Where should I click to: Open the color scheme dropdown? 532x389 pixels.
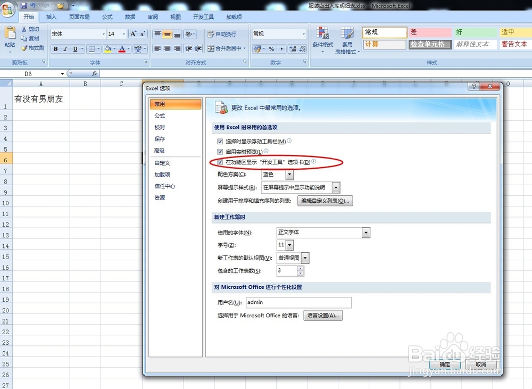pyautogui.click(x=289, y=175)
